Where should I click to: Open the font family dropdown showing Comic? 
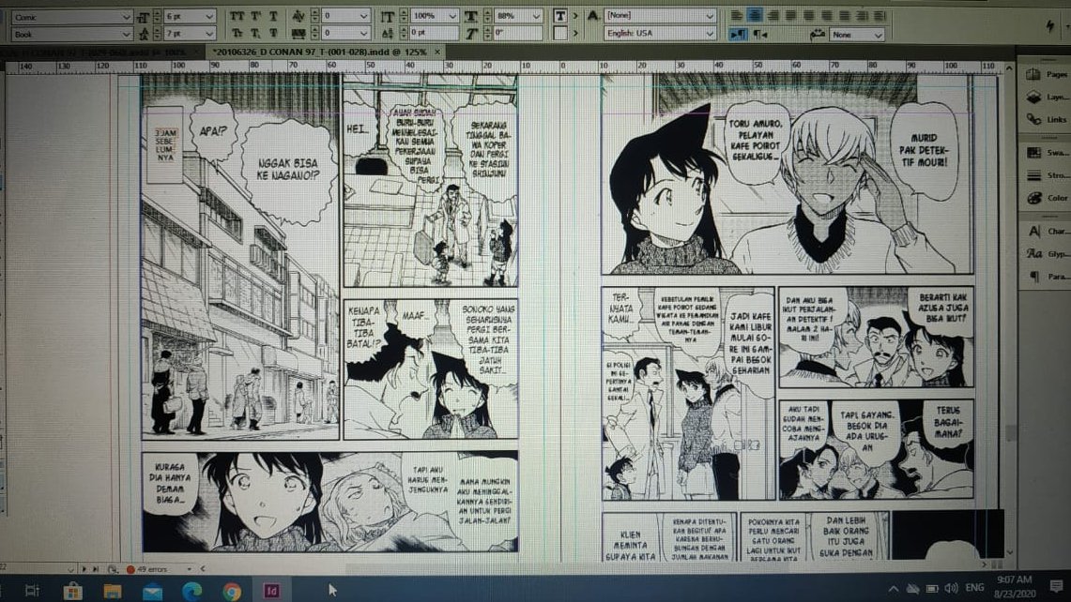point(71,16)
